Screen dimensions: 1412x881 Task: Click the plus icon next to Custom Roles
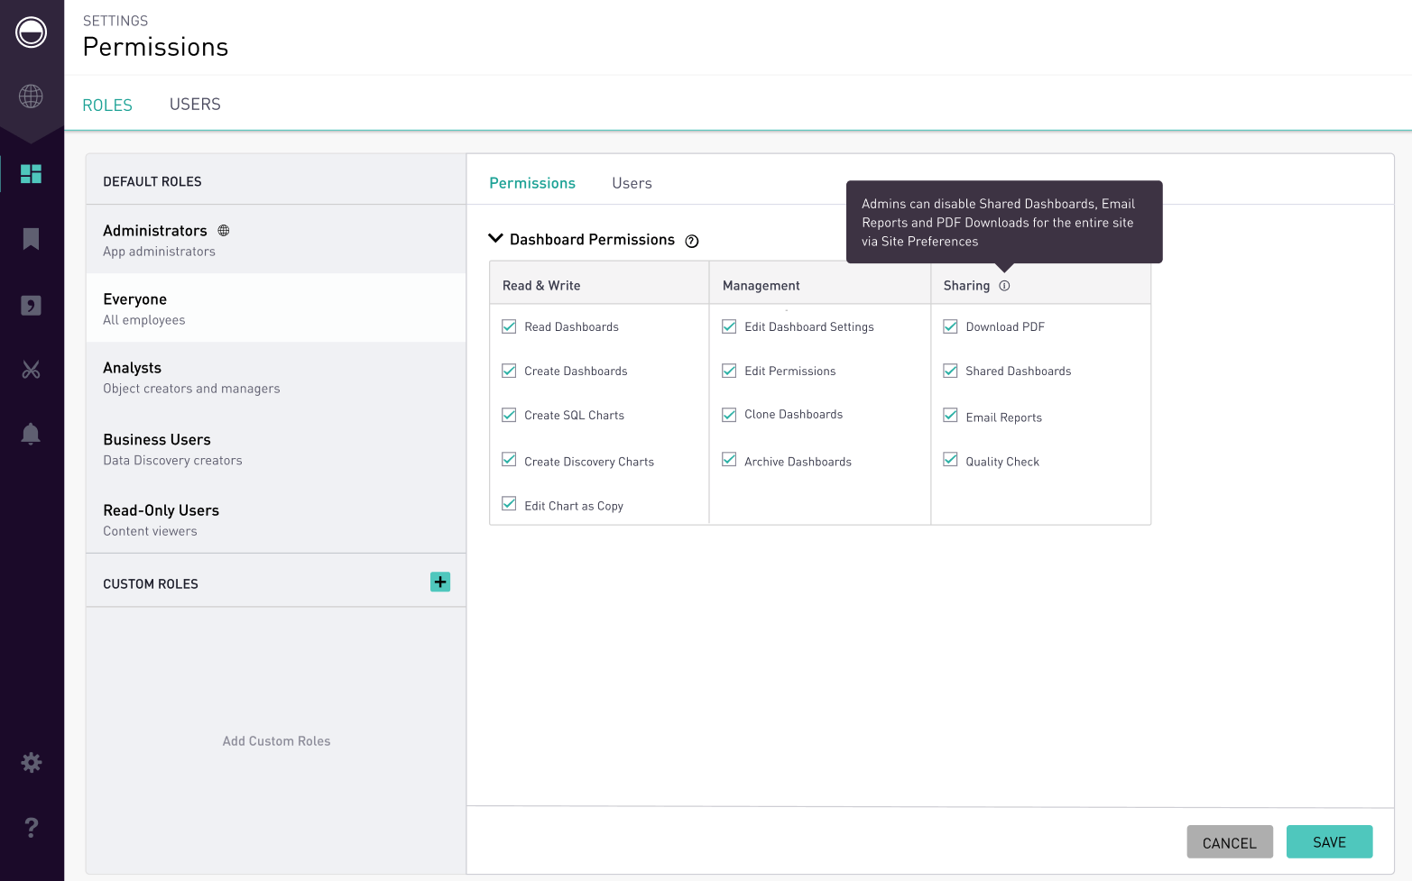(440, 582)
